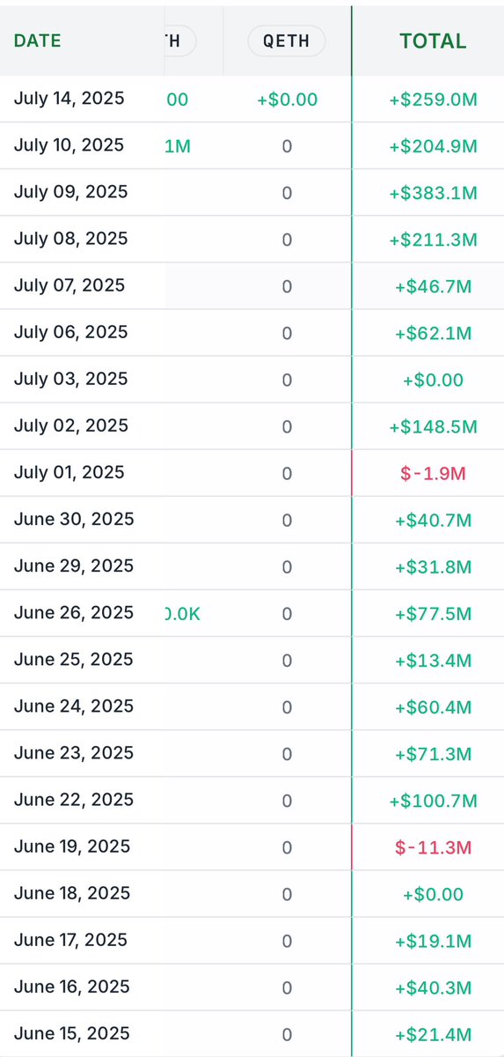
Task: Select the red $-1.9M total
Action: point(433,474)
